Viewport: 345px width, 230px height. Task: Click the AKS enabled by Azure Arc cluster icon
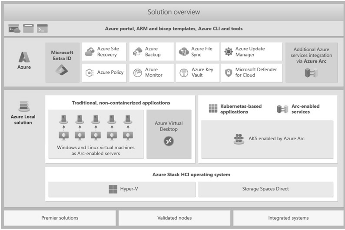click(x=239, y=139)
